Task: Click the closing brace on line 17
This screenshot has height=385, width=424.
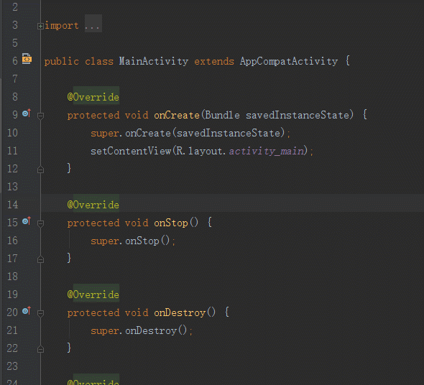Action: [x=69, y=258]
